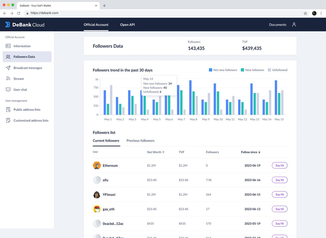This screenshot has width=326, height=238.
Task: Say Hi to gay_eth
Action: tap(280, 209)
